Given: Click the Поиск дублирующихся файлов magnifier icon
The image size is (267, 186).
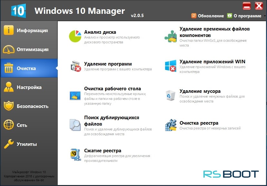Looking at the screenshot, I should 75,125.
